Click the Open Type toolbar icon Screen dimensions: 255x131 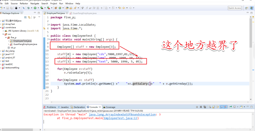point(67,8)
